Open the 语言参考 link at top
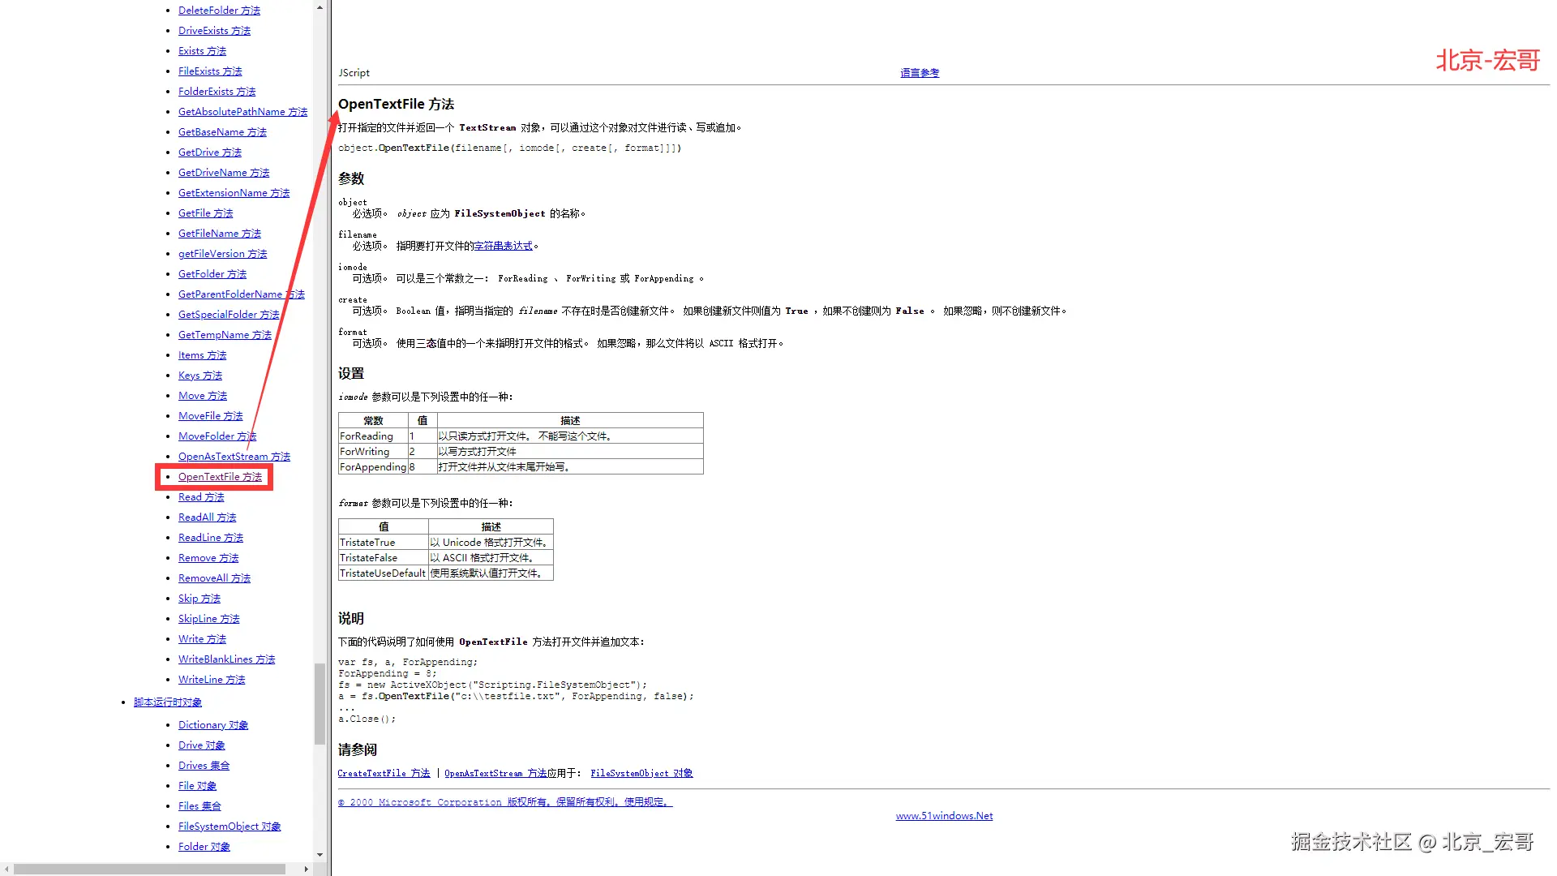The width and height of the screenshot is (1557, 876). (919, 73)
